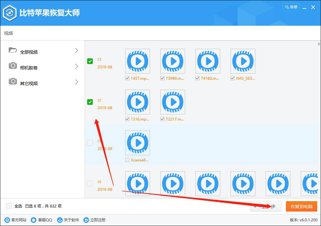
Task: Click the app logo in the title bar
Action: (x=10, y=13)
